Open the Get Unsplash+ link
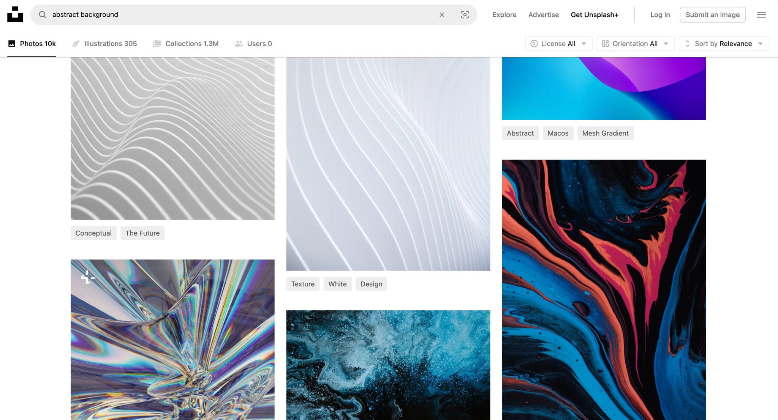The image size is (778, 420). tap(595, 15)
